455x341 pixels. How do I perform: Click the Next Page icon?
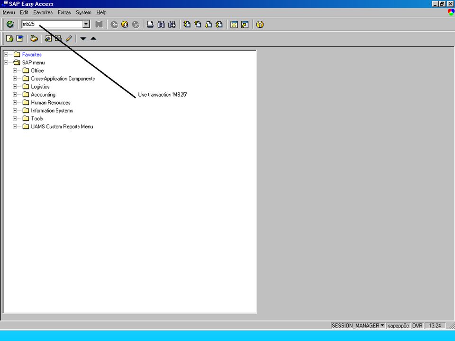pyautogui.click(x=209, y=24)
